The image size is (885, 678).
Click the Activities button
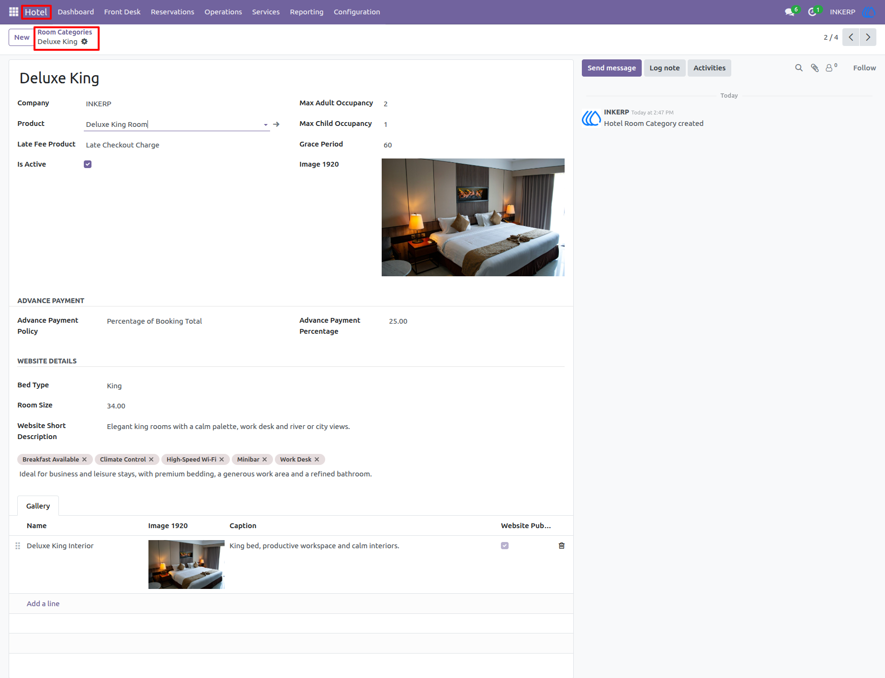point(709,68)
